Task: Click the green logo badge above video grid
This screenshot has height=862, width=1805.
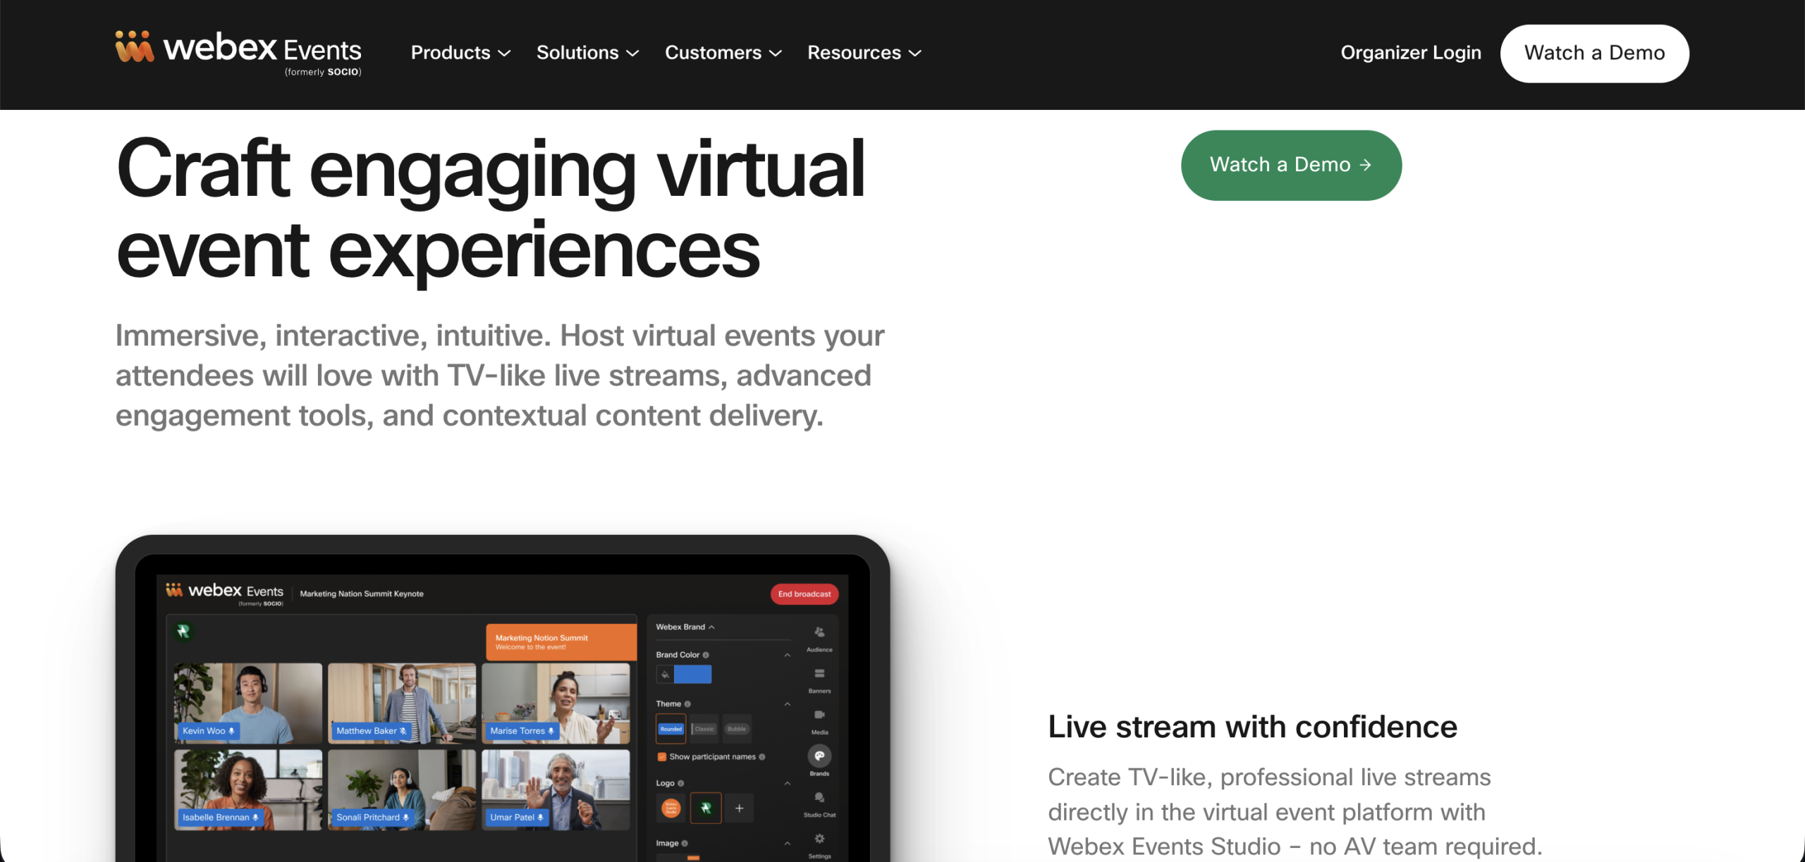Action: point(183,631)
